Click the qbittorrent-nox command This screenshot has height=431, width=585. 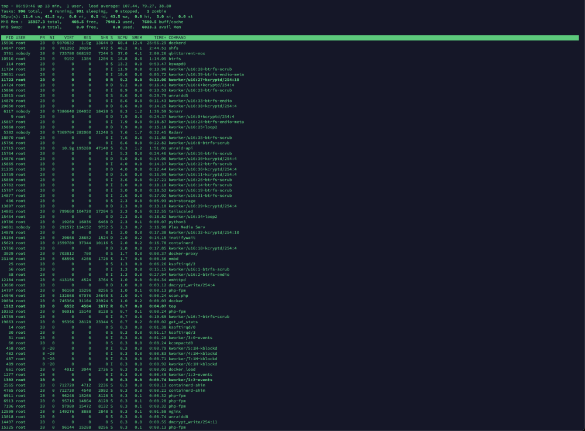click(187, 53)
